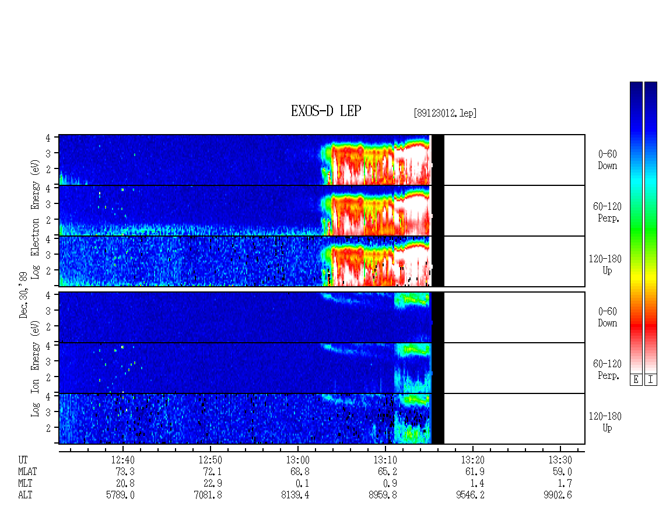Click the Log Ion Energy (eV) axis label
This screenshot has height=510, width=659.
(x=36, y=369)
